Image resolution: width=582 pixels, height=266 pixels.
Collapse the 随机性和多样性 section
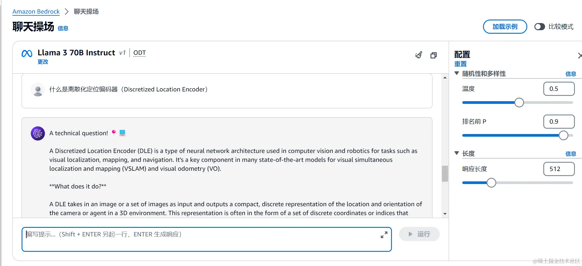[457, 73]
